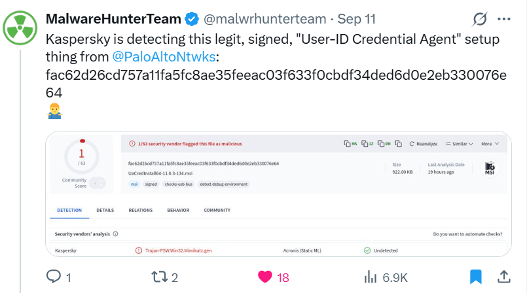Screen dimensions: 529x293
Task: Click the blue verified badge
Action: click(x=192, y=19)
